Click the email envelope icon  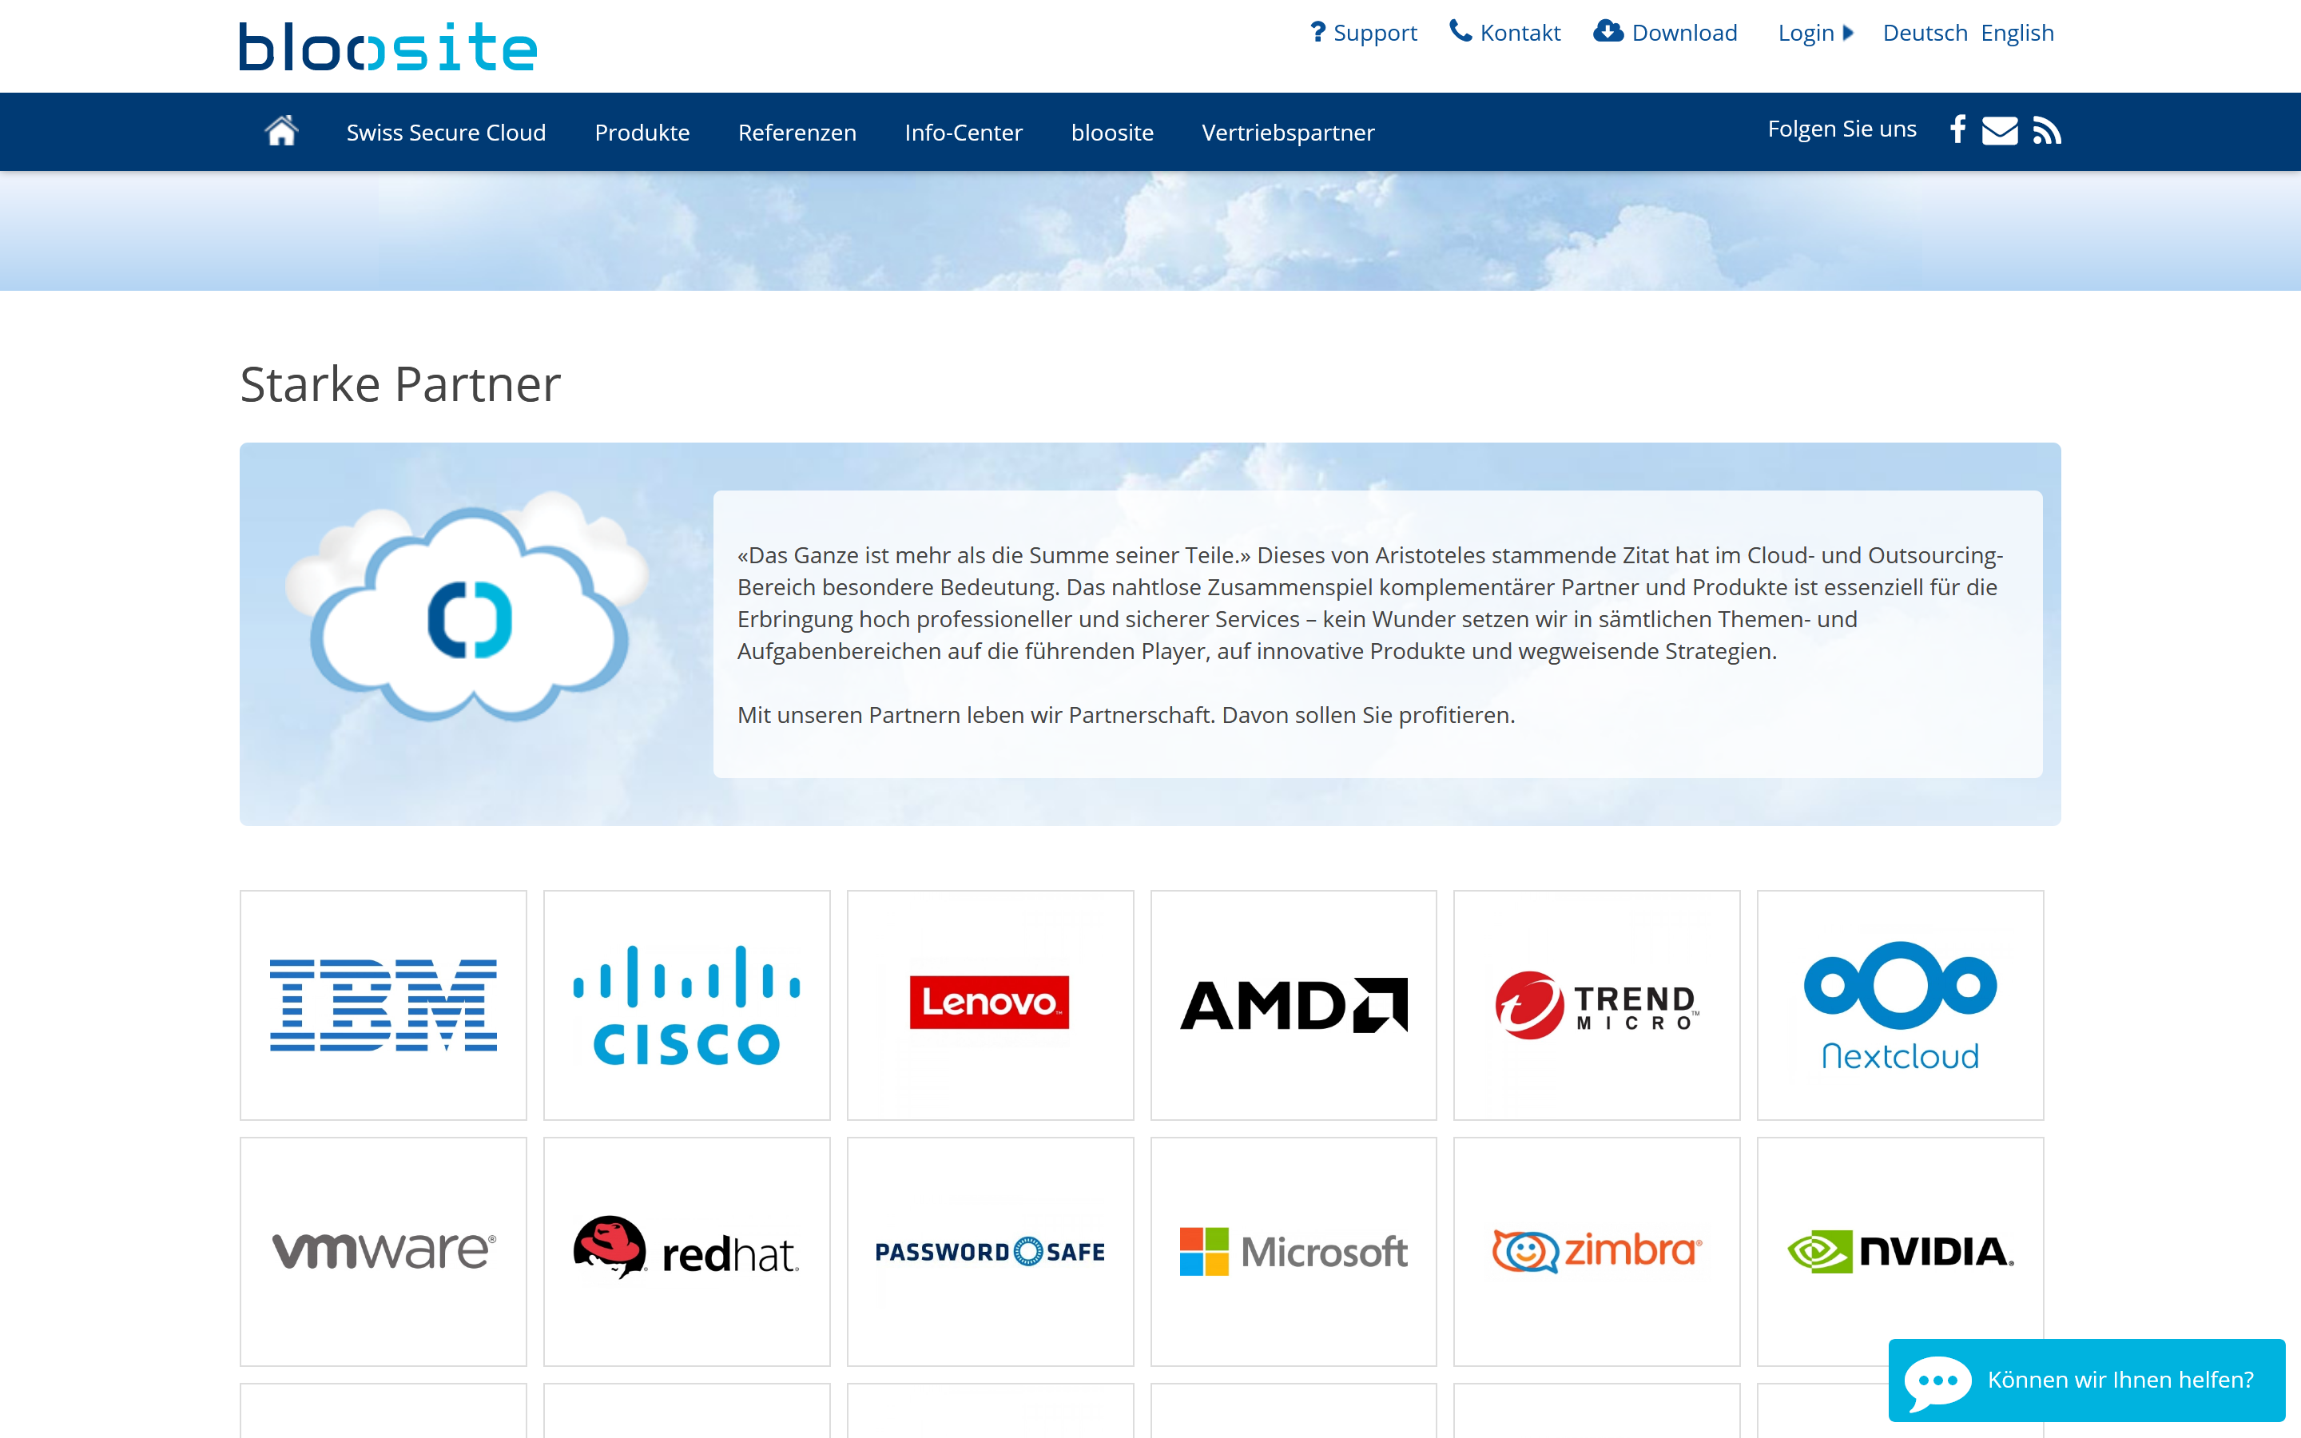[2000, 130]
